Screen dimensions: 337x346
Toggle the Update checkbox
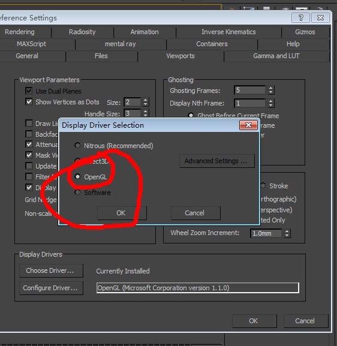[x=29, y=166]
